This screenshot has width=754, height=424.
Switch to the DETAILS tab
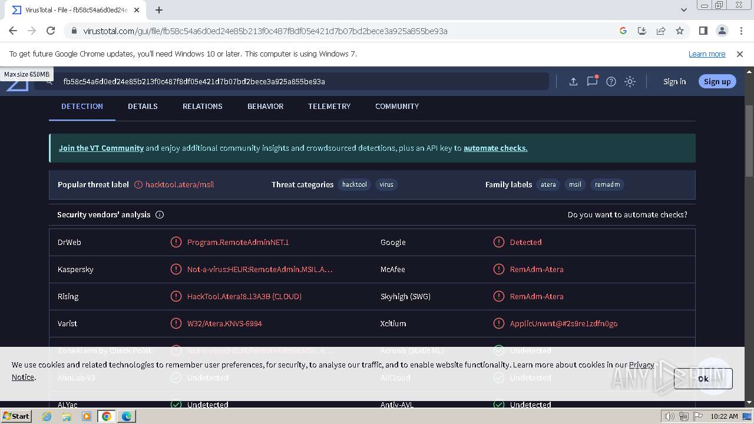click(x=143, y=107)
